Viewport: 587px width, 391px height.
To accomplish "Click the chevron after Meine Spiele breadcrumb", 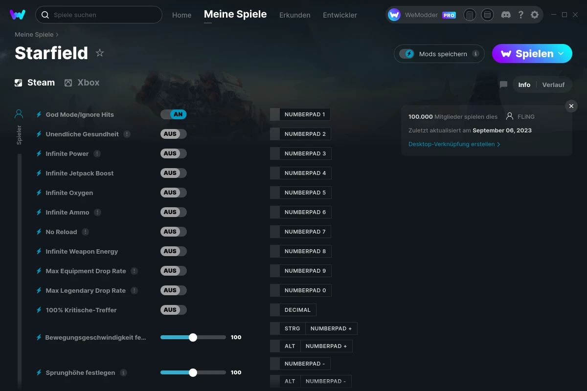I will click(x=57, y=35).
